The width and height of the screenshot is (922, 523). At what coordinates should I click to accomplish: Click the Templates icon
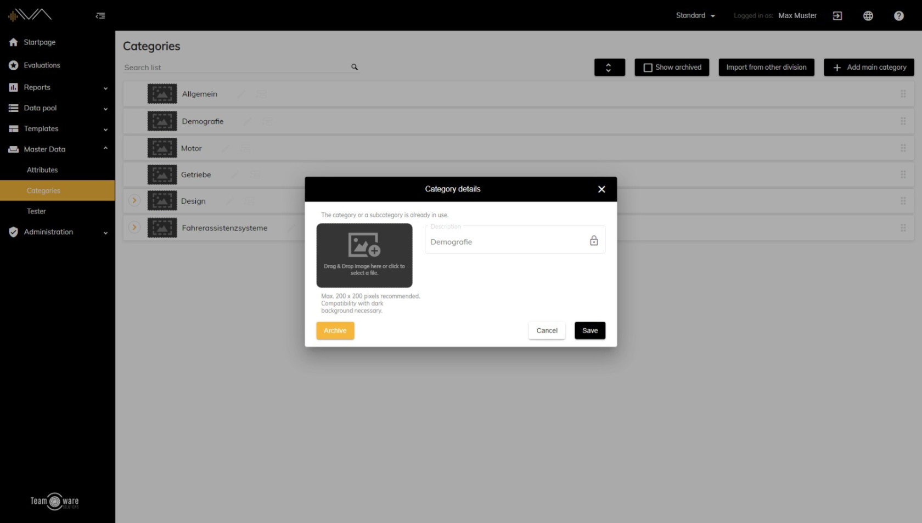(14, 129)
